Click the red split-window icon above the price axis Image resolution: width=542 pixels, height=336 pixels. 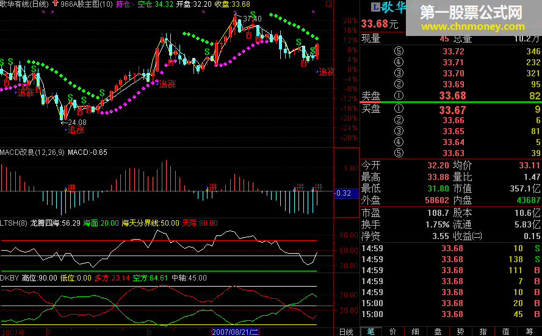coord(329,4)
